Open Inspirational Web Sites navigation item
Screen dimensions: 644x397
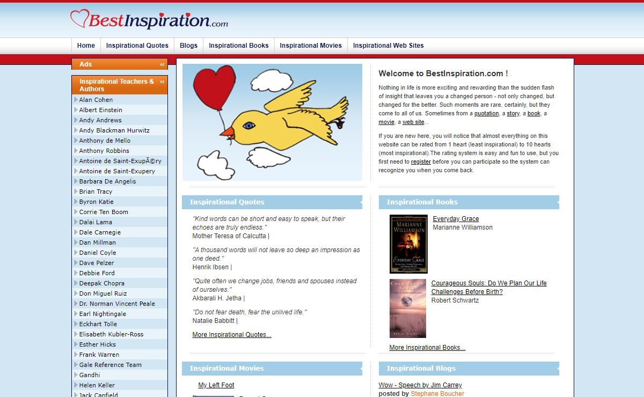389,46
